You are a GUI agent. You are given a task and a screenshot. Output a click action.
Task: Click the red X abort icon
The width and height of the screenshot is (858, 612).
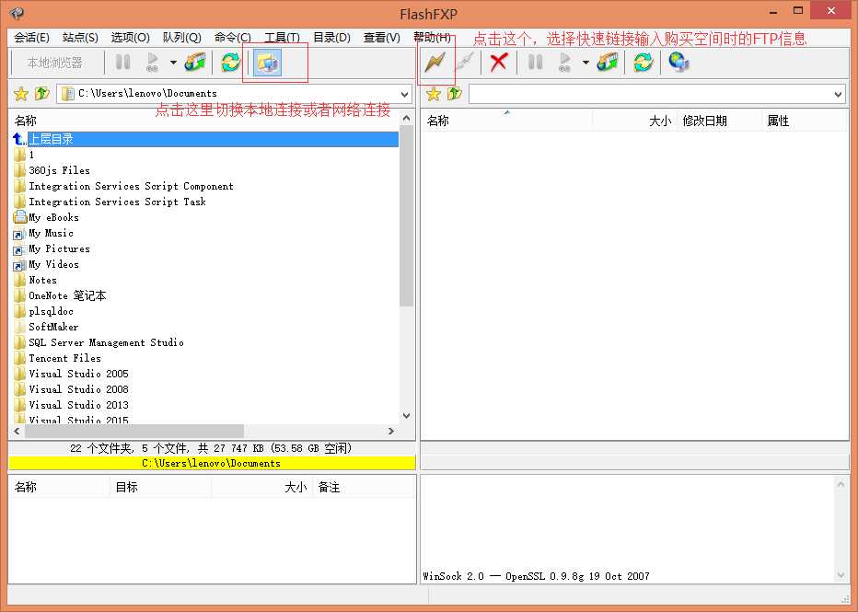[x=498, y=62]
